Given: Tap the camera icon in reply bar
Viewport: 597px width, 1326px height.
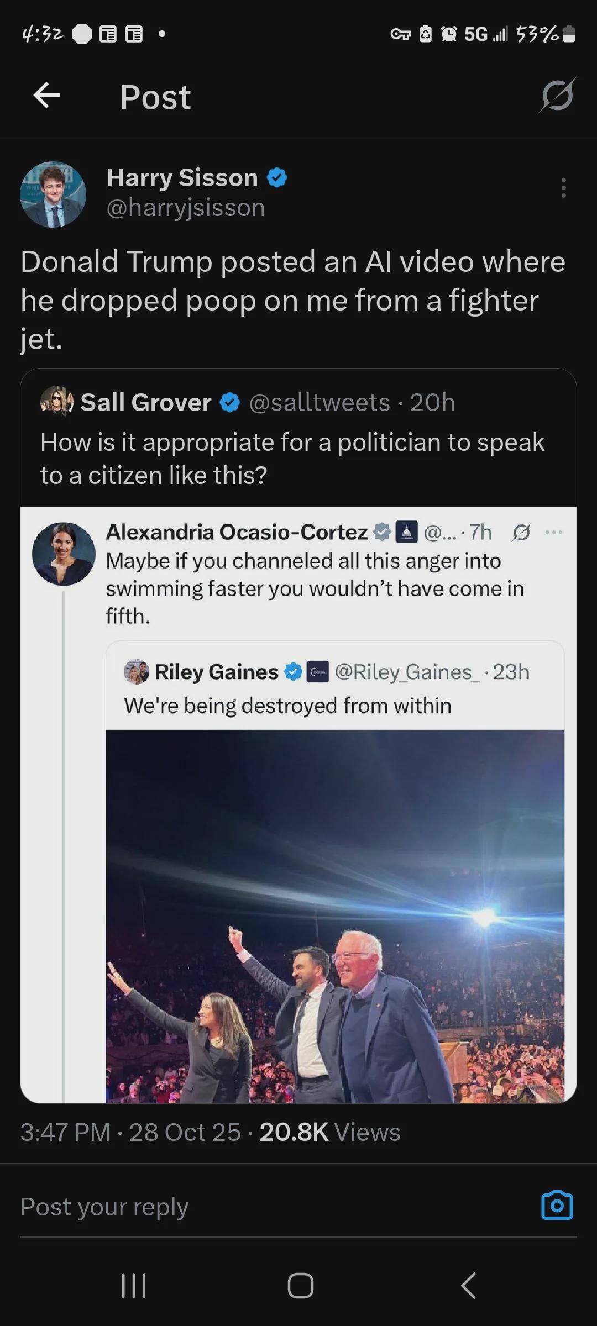Looking at the screenshot, I should (x=557, y=1206).
